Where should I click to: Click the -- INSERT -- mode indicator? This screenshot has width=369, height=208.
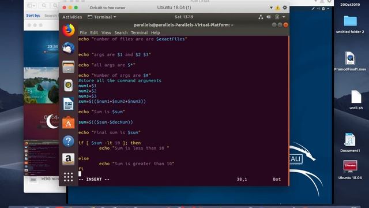[x=94, y=179]
